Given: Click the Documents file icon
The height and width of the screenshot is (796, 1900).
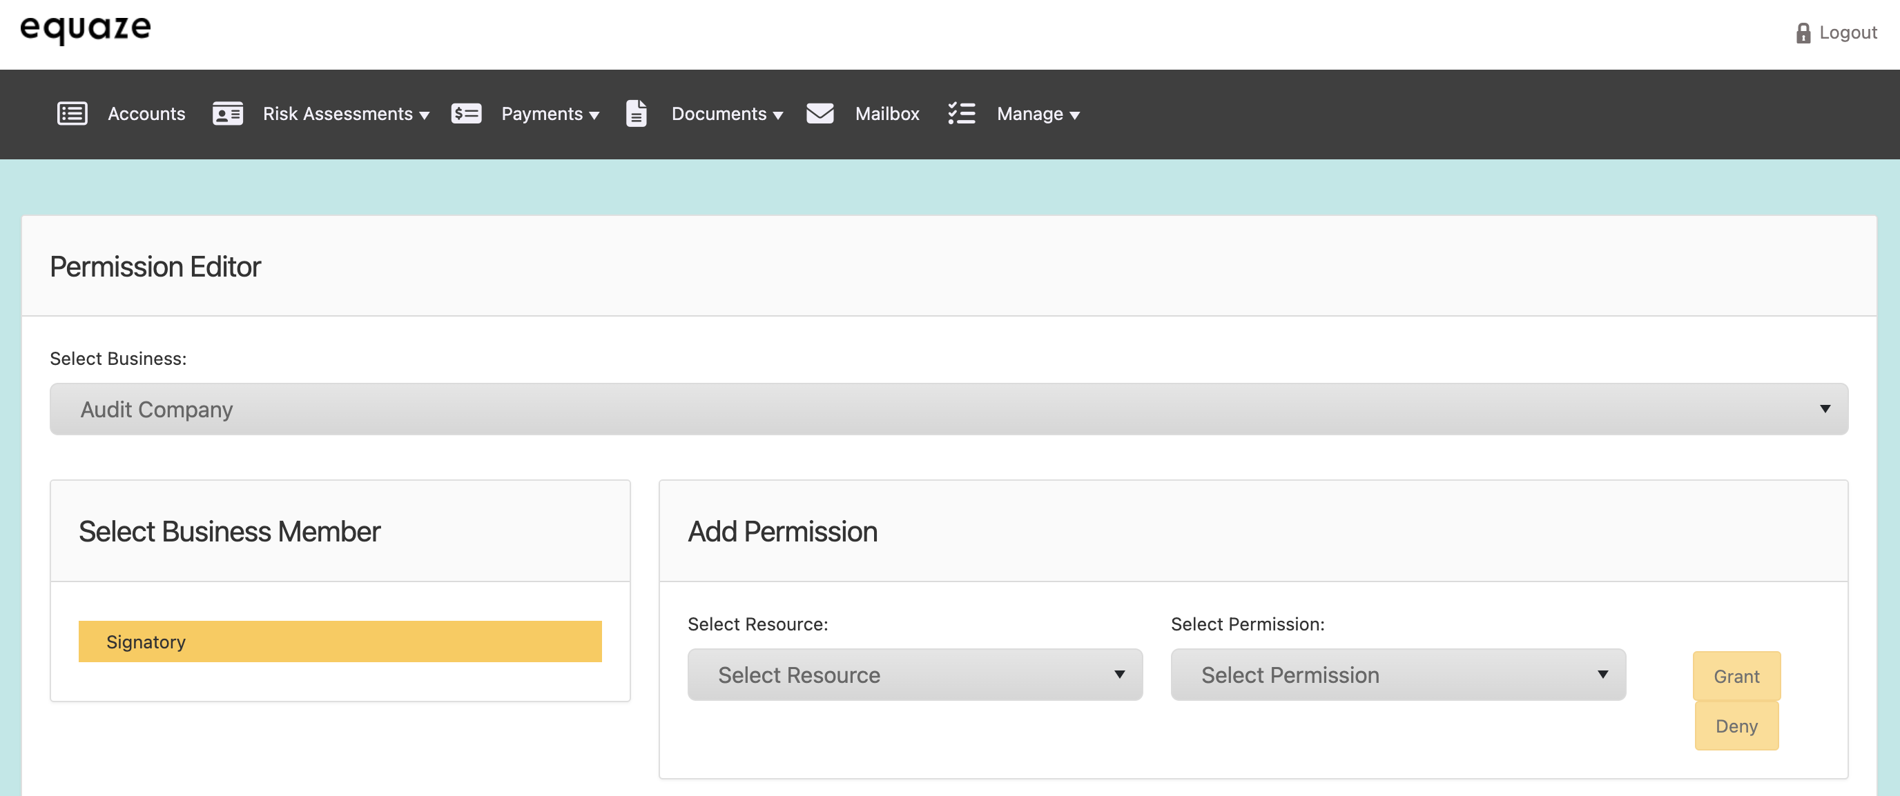Looking at the screenshot, I should point(636,114).
